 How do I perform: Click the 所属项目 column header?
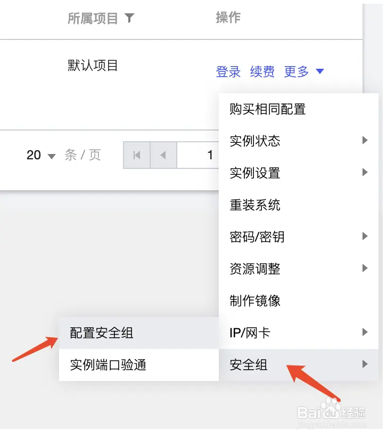[93, 19]
